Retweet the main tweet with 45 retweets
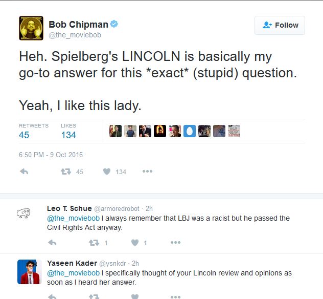 [x=66, y=172]
